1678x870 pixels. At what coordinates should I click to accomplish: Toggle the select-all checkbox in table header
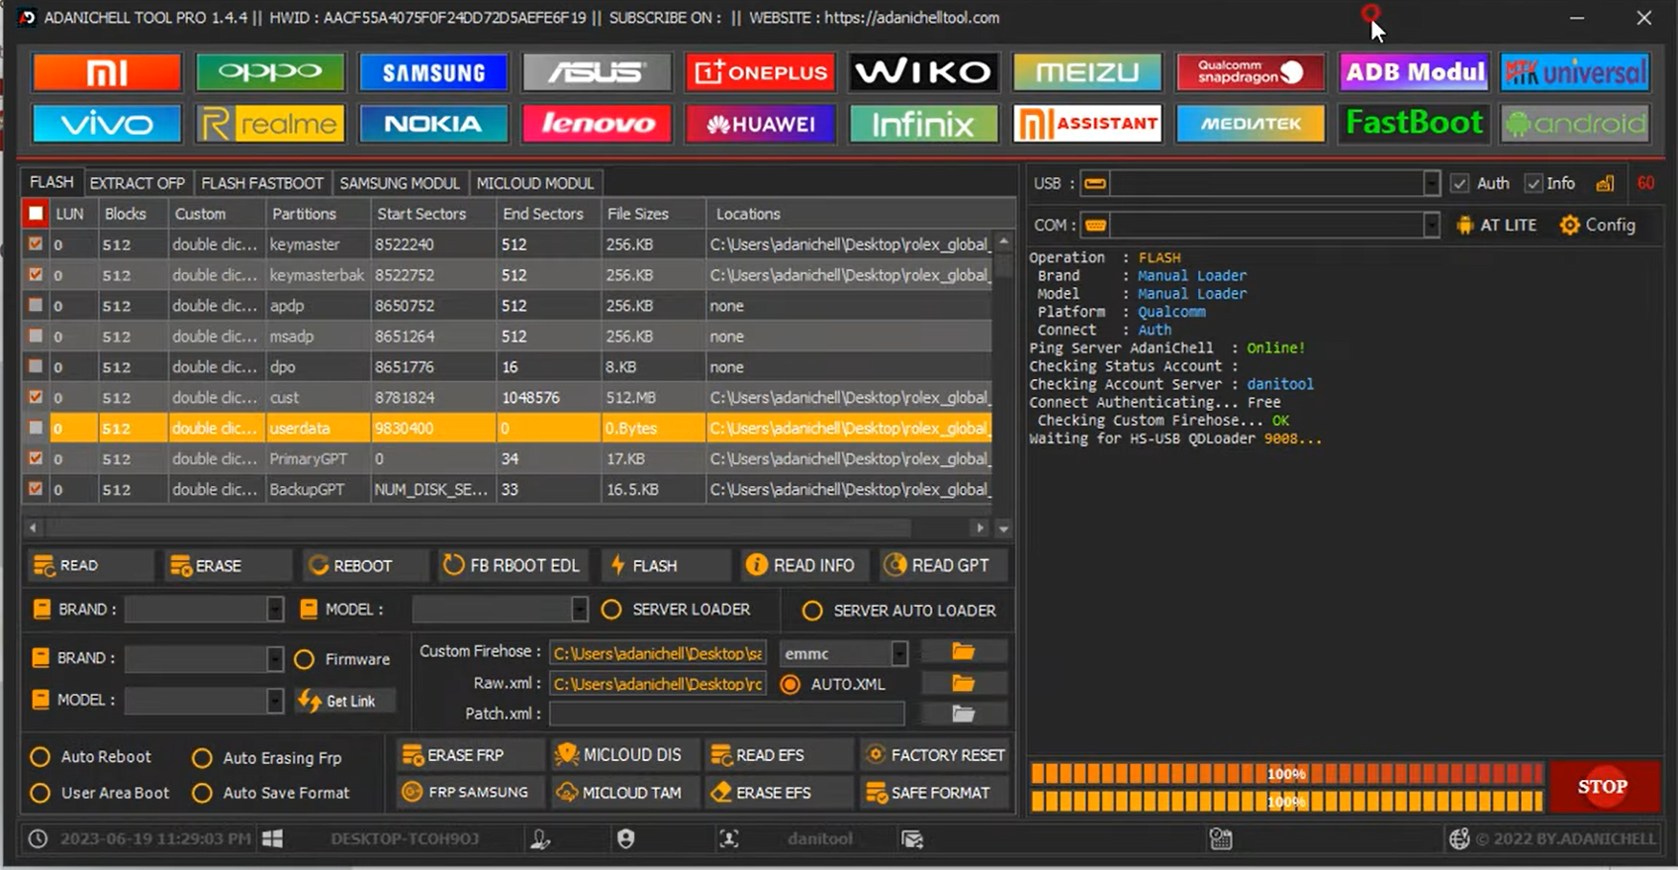36,213
